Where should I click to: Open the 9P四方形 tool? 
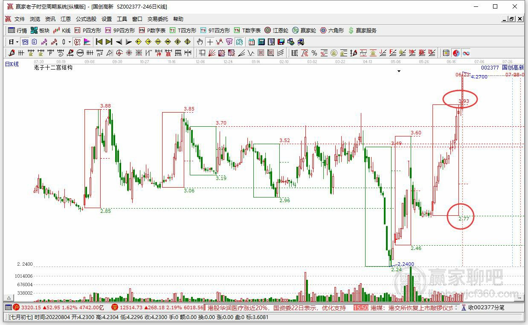120,30
